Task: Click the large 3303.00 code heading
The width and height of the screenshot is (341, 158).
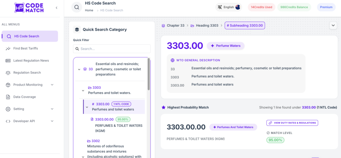Action: [x=185, y=46]
